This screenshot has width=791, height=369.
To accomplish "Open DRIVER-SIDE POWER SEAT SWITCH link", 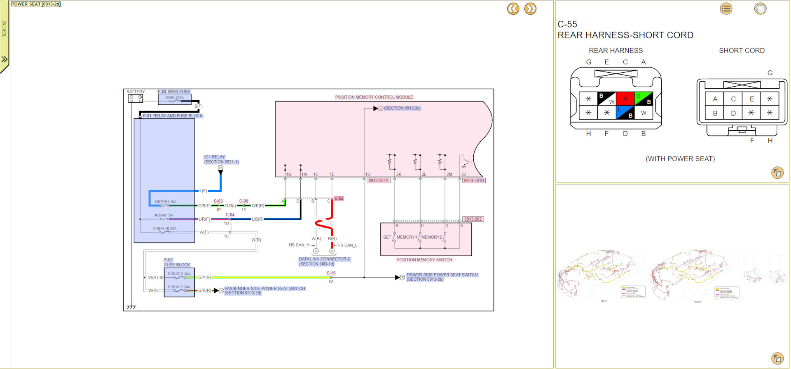I will click(442, 277).
